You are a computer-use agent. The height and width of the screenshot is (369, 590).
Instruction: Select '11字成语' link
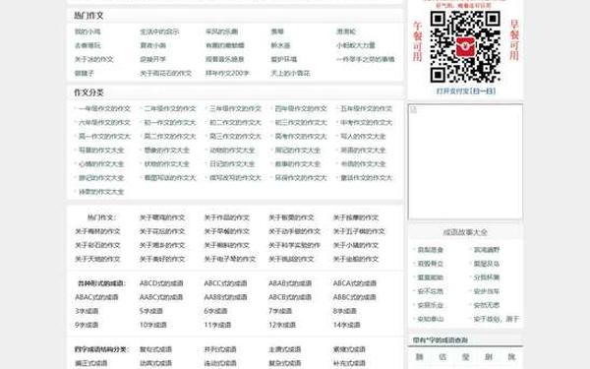click(218, 325)
